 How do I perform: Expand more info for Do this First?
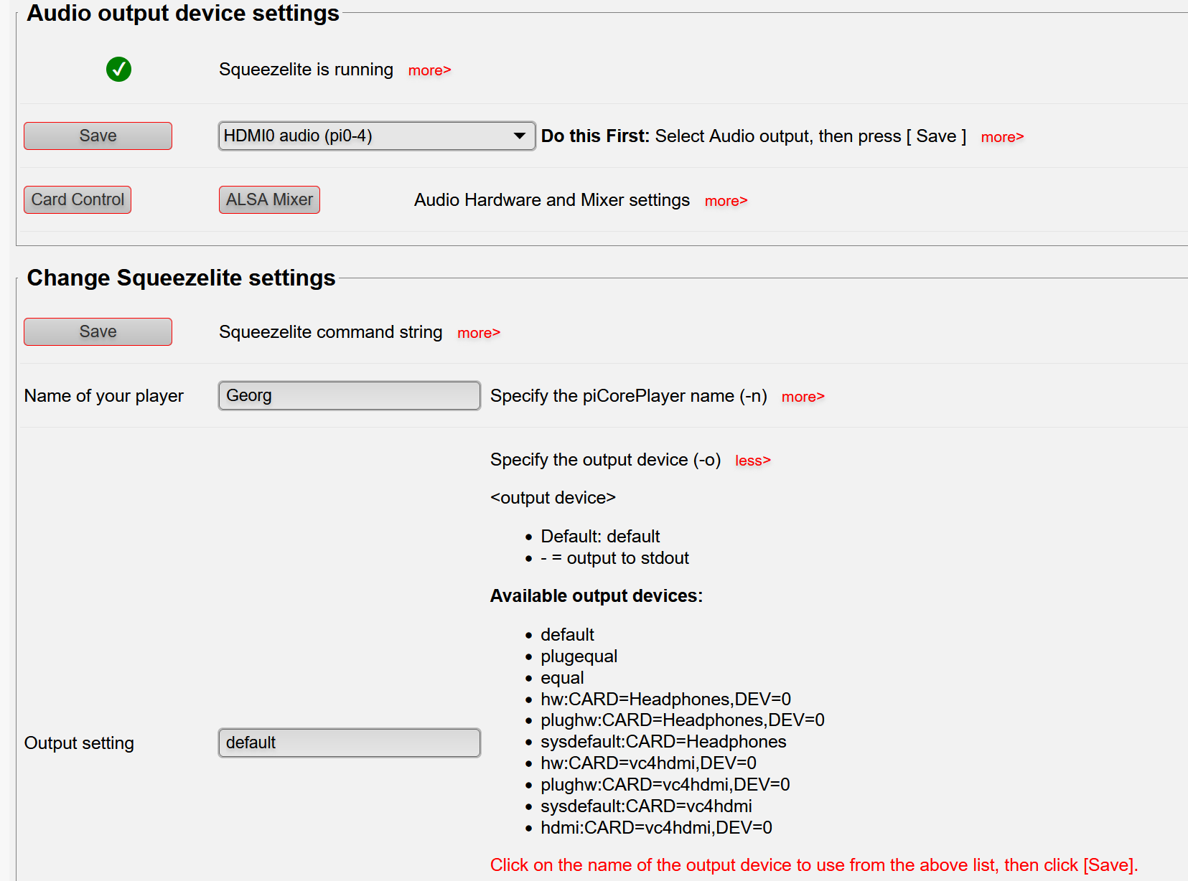tap(1002, 137)
